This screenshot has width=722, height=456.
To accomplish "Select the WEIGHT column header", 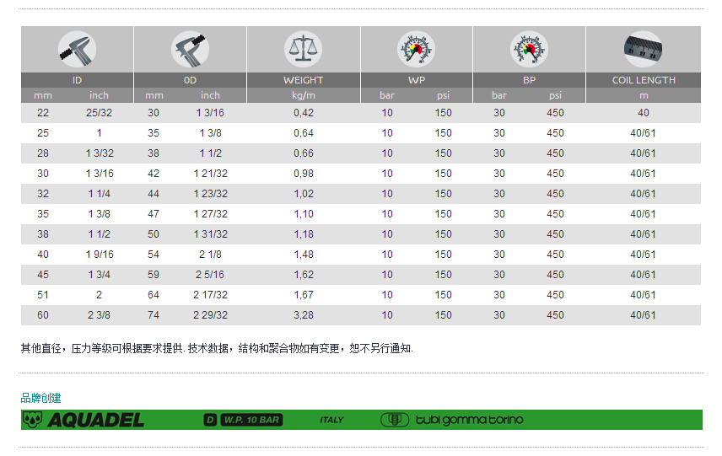I will [303, 80].
